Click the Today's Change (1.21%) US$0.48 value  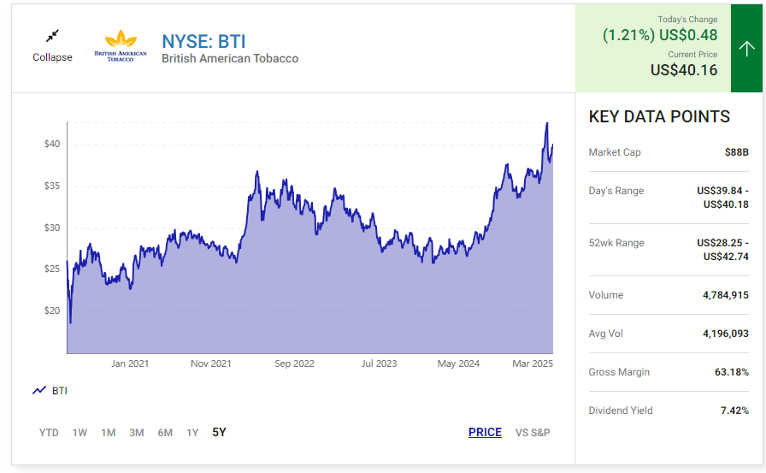660,35
